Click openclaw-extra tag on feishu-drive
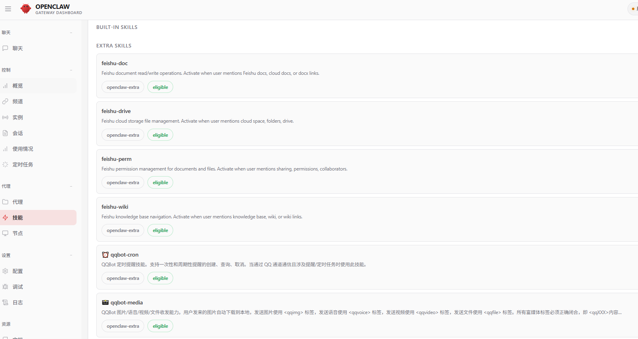The height and width of the screenshot is (339, 638). click(123, 135)
